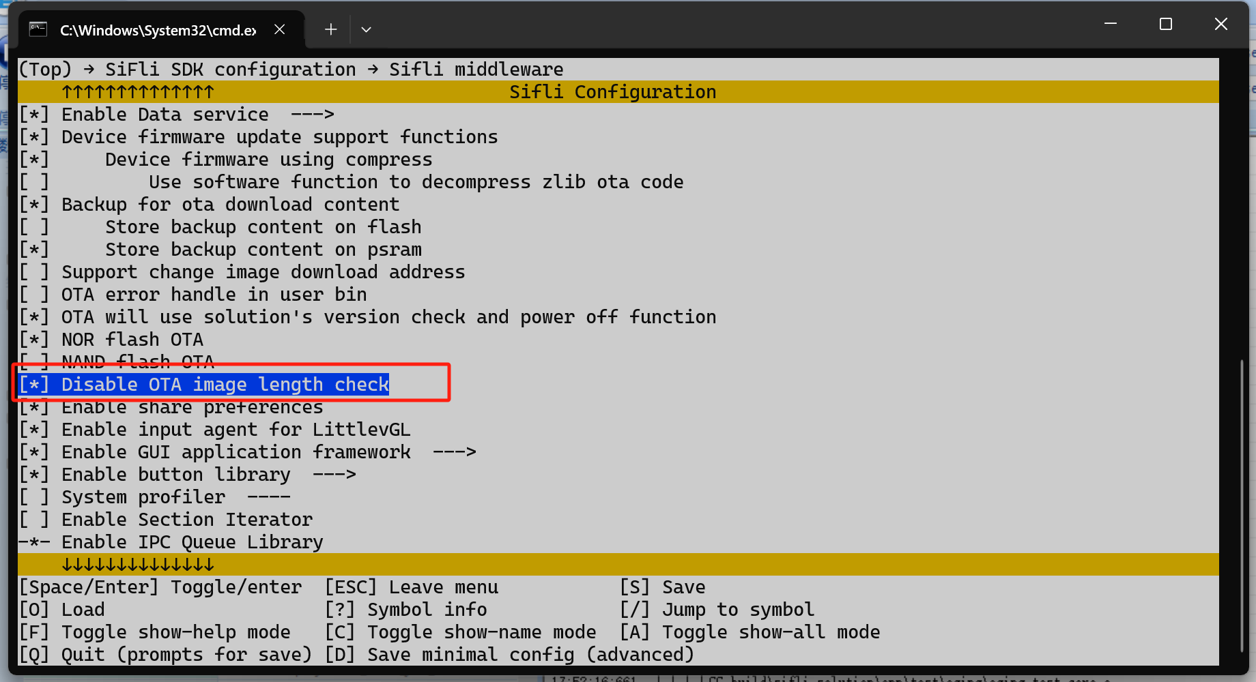Click Sifli middleware breadcrumb
Viewport: 1256px width, 682px height.
point(476,70)
